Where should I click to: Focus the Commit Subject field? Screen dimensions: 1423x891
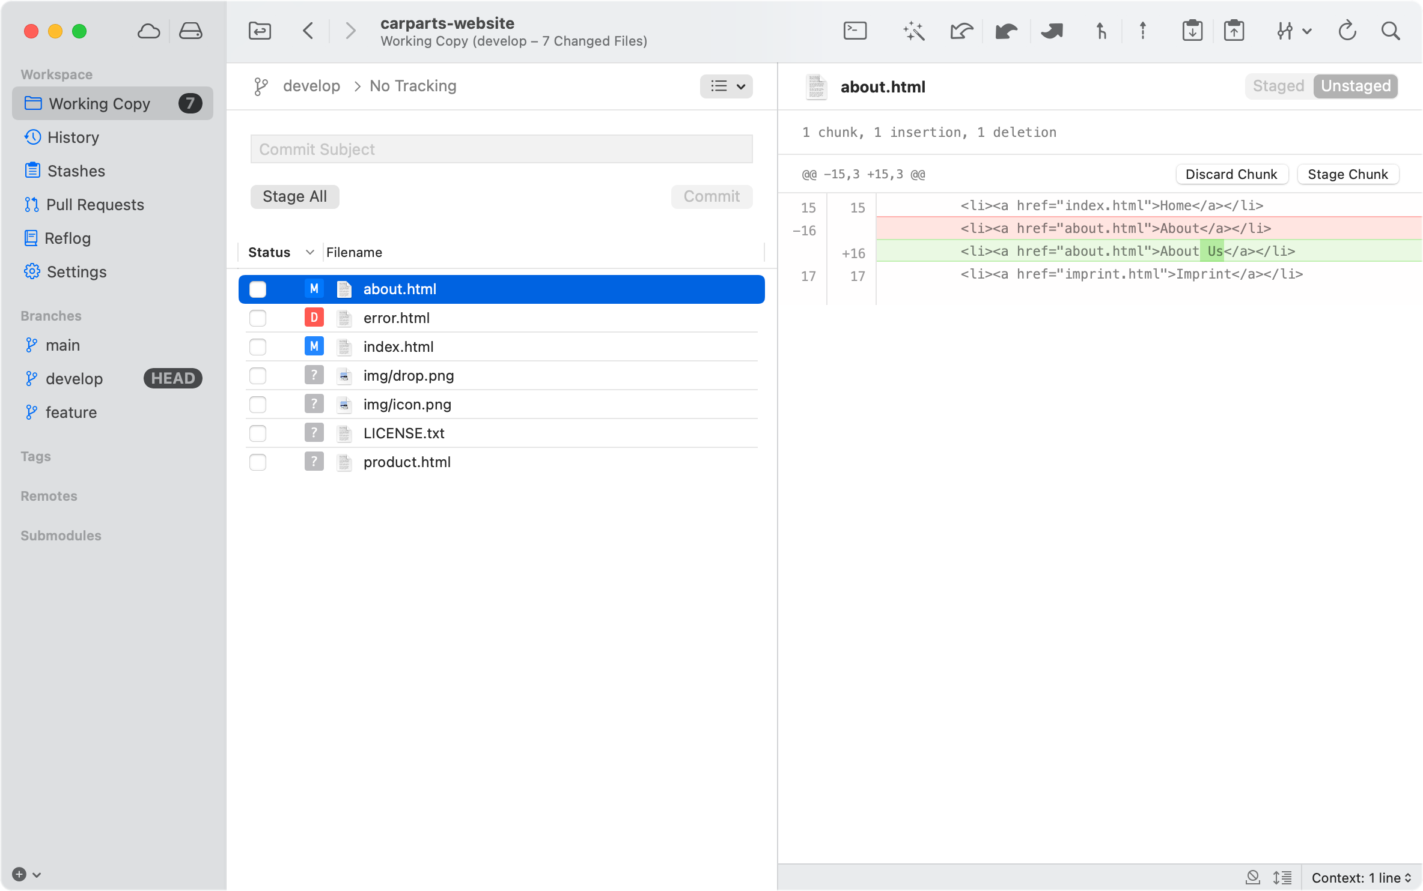tap(501, 149)
